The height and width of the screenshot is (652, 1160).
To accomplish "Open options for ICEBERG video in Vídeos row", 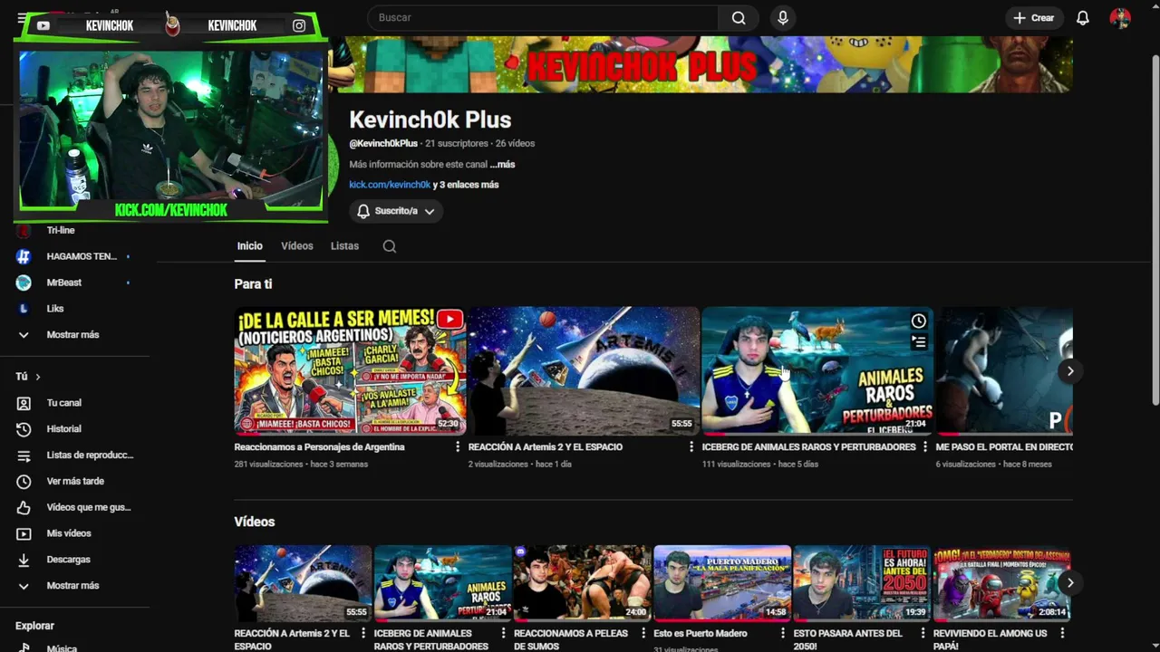I will (504, 634).
